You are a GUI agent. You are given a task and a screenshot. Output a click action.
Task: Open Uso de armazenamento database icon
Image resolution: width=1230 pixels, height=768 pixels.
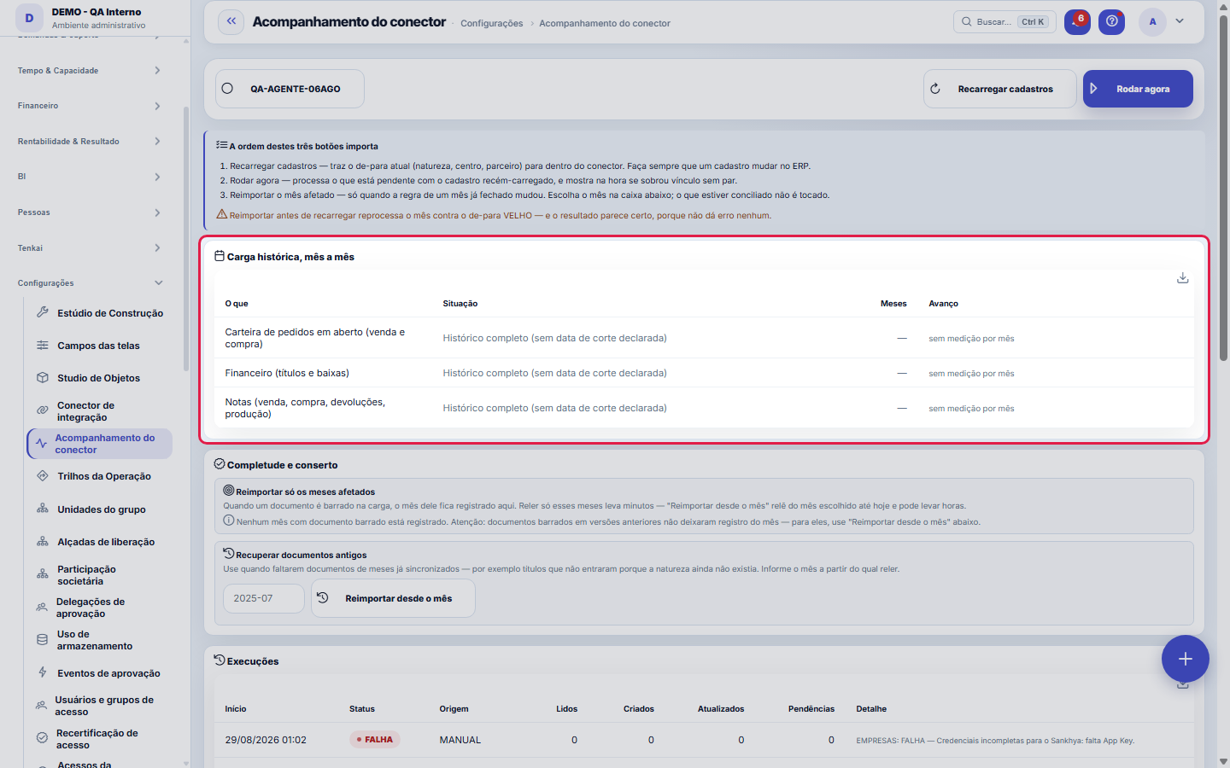point(42,639)
